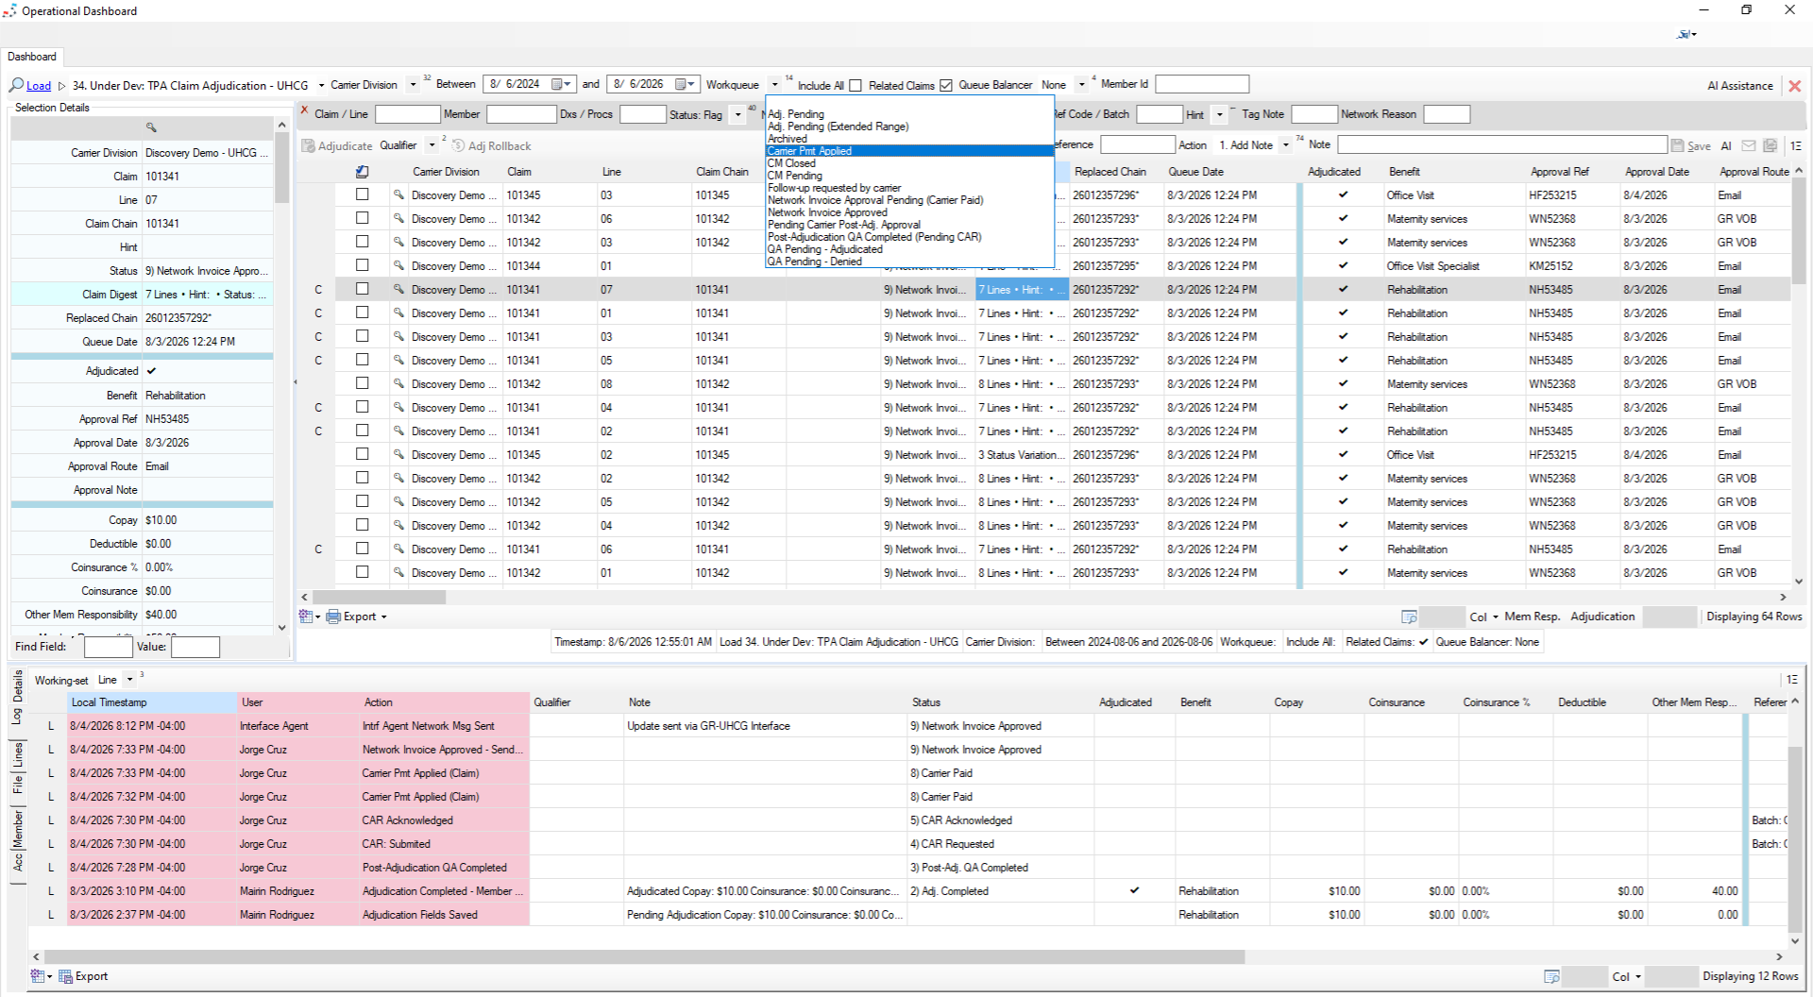Click the printer Export icon under main grid

coord(333,617)
